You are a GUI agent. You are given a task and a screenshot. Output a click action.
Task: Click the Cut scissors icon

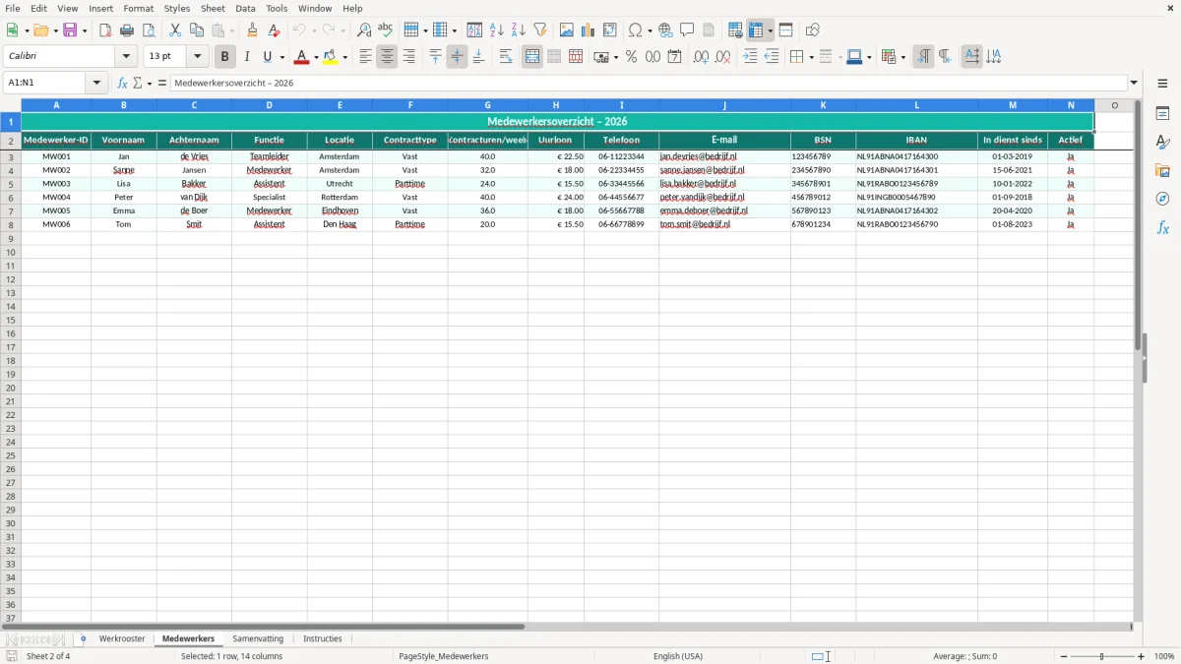[x=175, y=30]
